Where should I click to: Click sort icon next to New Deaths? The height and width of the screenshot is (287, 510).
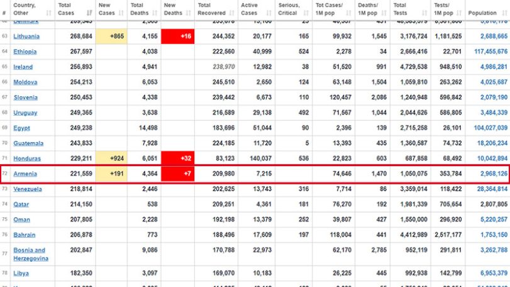[x=188, y=13]
